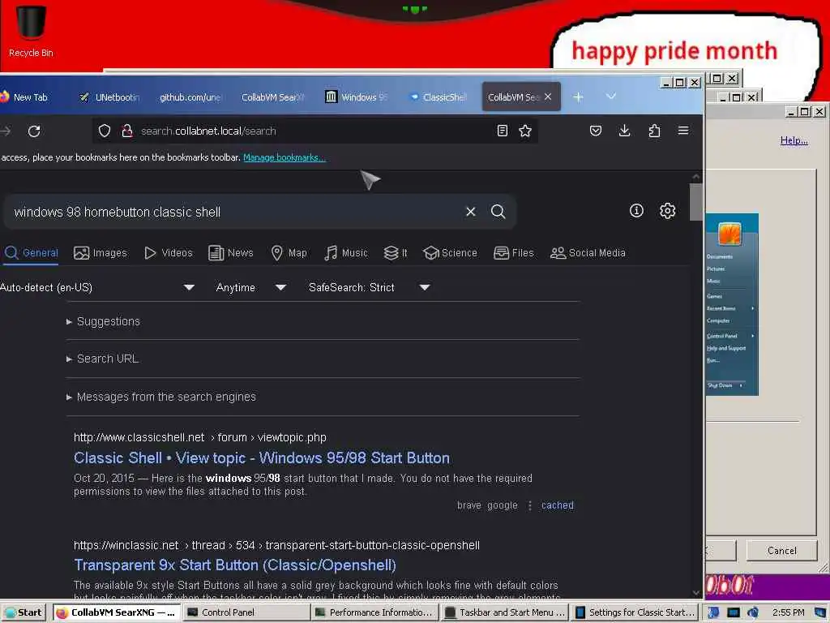Click first tray icon beside the clock
This screenshot has width=830, height=623.
point(713,612)
